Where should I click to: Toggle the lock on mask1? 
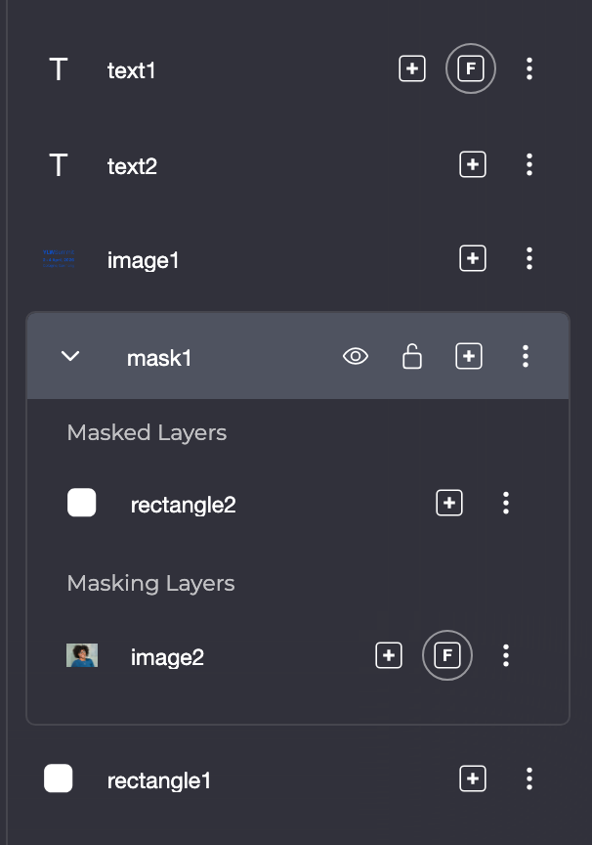(x=412, y=356)
